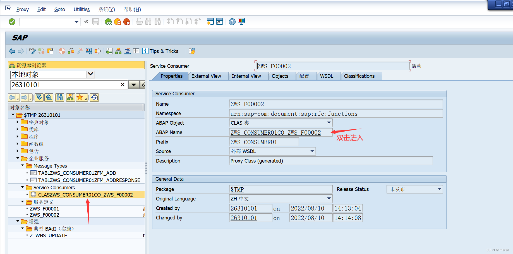
Task: Click the Display/Change glasses-and-pencil icon
Action: 33,51
